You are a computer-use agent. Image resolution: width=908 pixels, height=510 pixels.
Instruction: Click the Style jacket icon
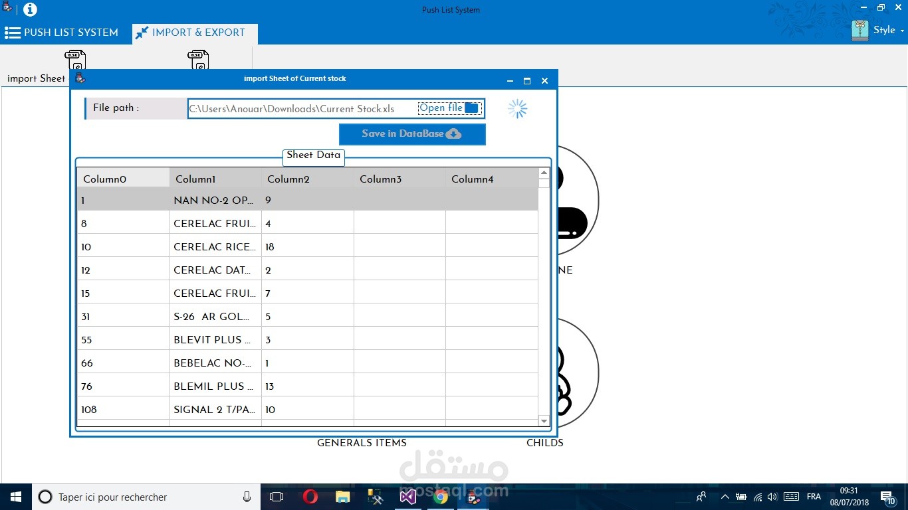click(860, 31)
